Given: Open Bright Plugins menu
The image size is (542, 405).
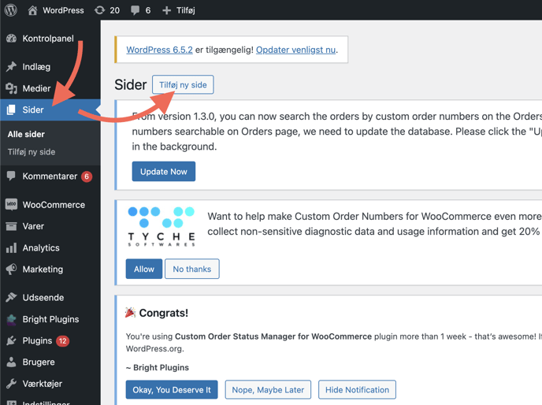Looking at the screenshot, I should [50, 319].
